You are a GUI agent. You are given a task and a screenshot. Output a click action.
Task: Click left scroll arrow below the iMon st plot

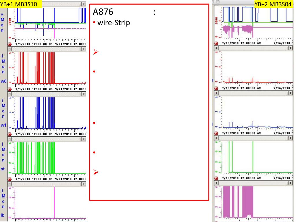[10, 184]
